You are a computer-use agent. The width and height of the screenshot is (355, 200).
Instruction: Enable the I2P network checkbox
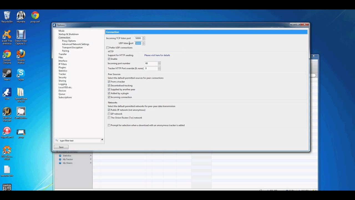click(109, 114)
